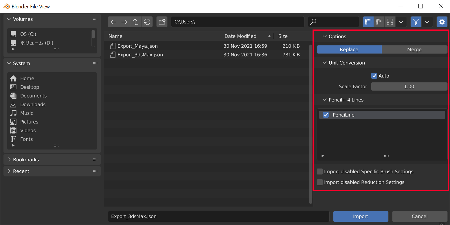Screen dimensions: 450x225
Task: Click the file list vertical scrollbar
Action: 311,124
